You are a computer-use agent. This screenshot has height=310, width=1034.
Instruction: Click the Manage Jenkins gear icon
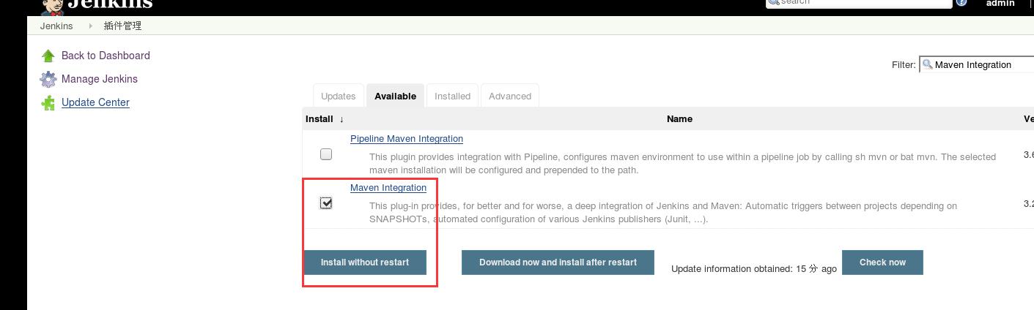click(48, 79)
